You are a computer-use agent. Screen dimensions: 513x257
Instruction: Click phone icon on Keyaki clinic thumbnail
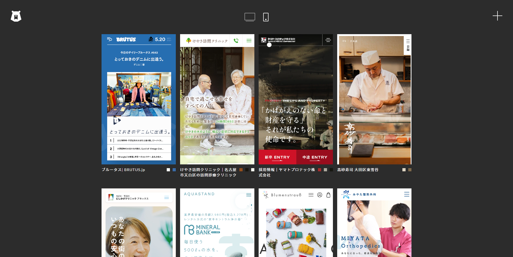click(236, 41)
